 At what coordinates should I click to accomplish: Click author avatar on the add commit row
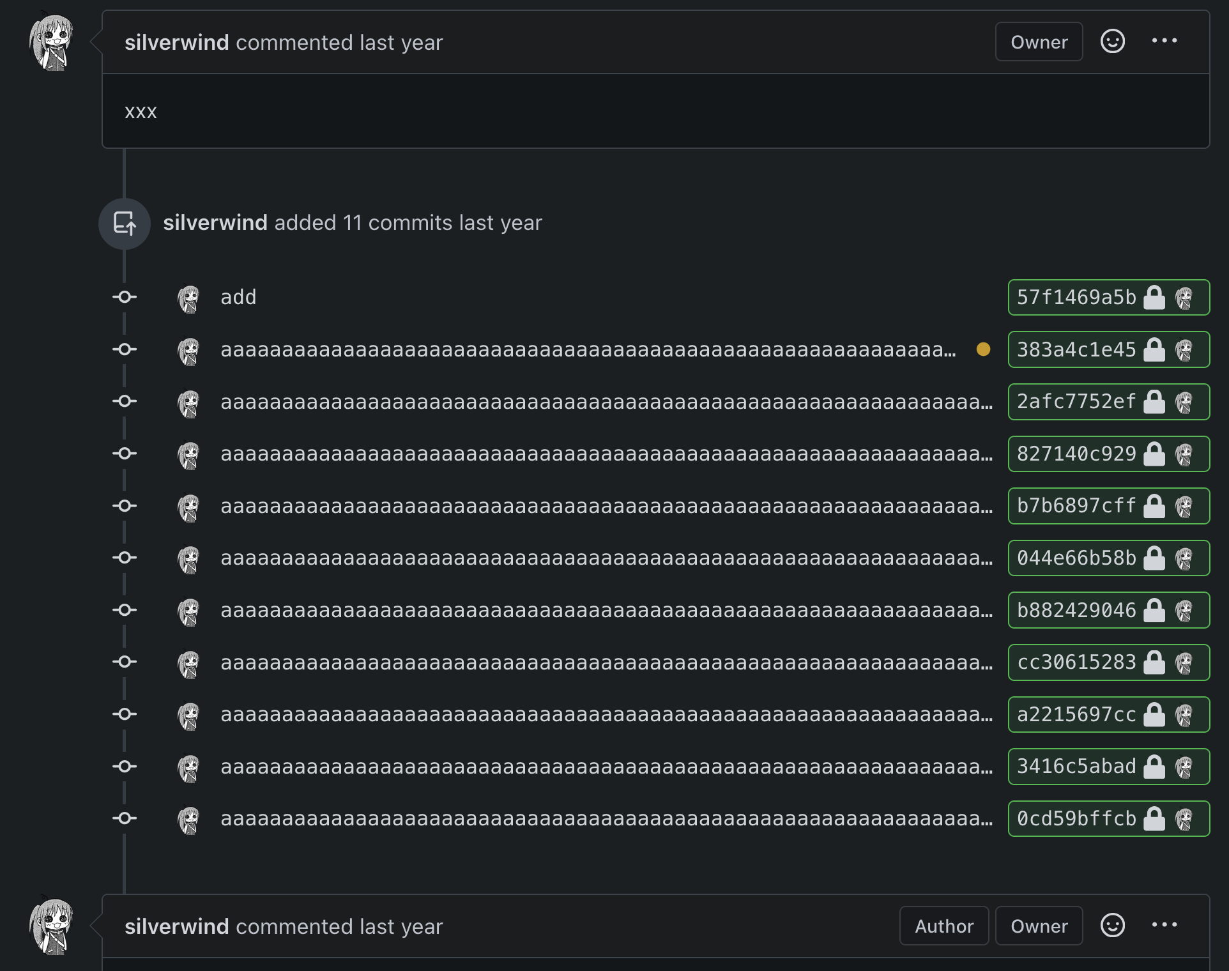[x=189, y=298]
